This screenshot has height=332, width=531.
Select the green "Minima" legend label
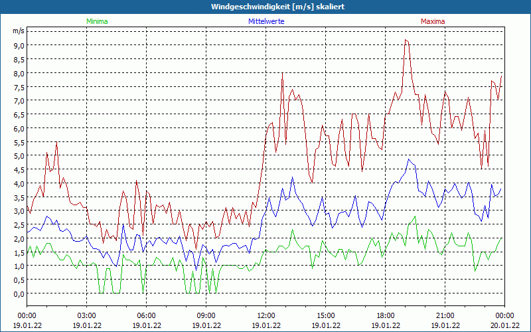pos(97,21)
